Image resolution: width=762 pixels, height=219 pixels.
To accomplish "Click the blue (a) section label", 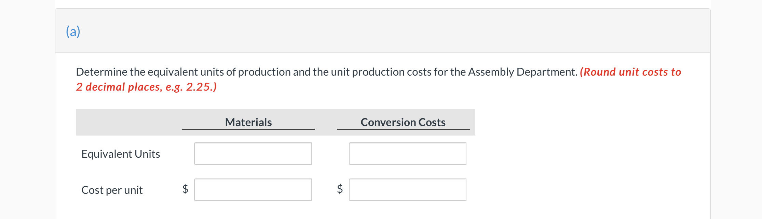I will pos(73,31).
